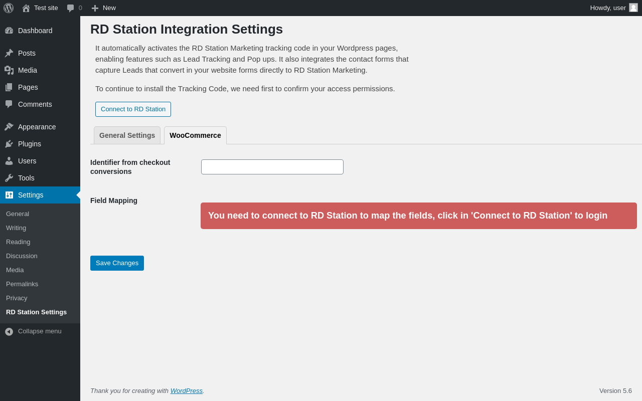Open the comments bubble icon in admin bar

pyautogui.click(x=71, y=8)
